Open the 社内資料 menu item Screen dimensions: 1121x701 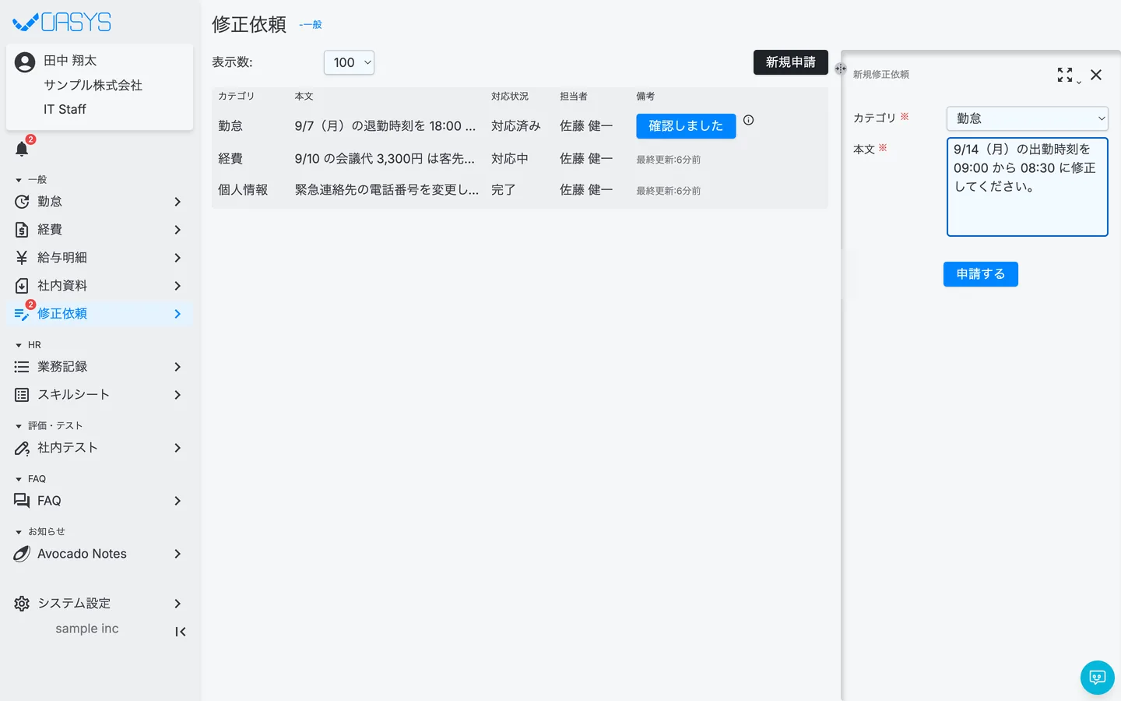[100, 286]
